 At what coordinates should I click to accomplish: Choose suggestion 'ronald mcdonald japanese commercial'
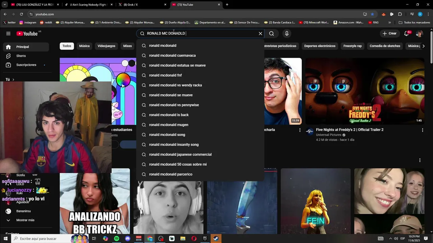(200, 155)
